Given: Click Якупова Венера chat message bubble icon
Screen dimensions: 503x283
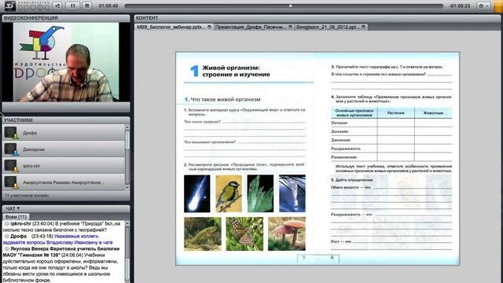Looking at the screenshot, I should pos(7,248).
